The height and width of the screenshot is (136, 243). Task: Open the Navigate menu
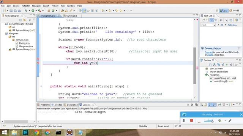(36, 6)
